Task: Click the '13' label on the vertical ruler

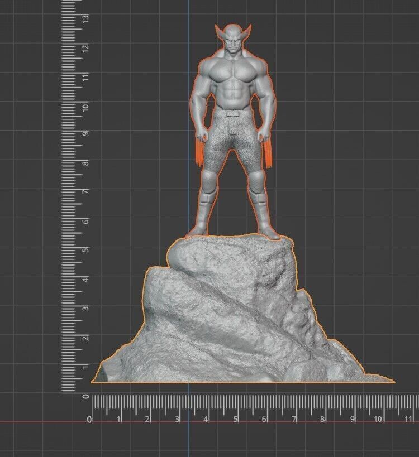Action: (x=85, y=18)
